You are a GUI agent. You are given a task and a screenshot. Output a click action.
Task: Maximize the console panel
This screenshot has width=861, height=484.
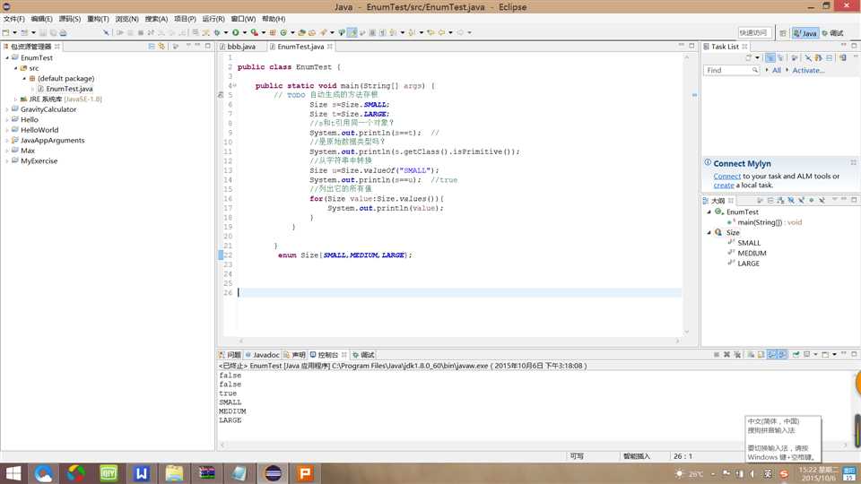click(854, 354)
